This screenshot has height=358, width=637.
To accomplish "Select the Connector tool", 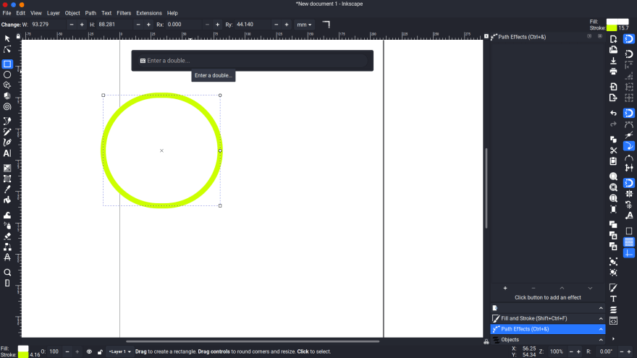I will click(7, 247).
